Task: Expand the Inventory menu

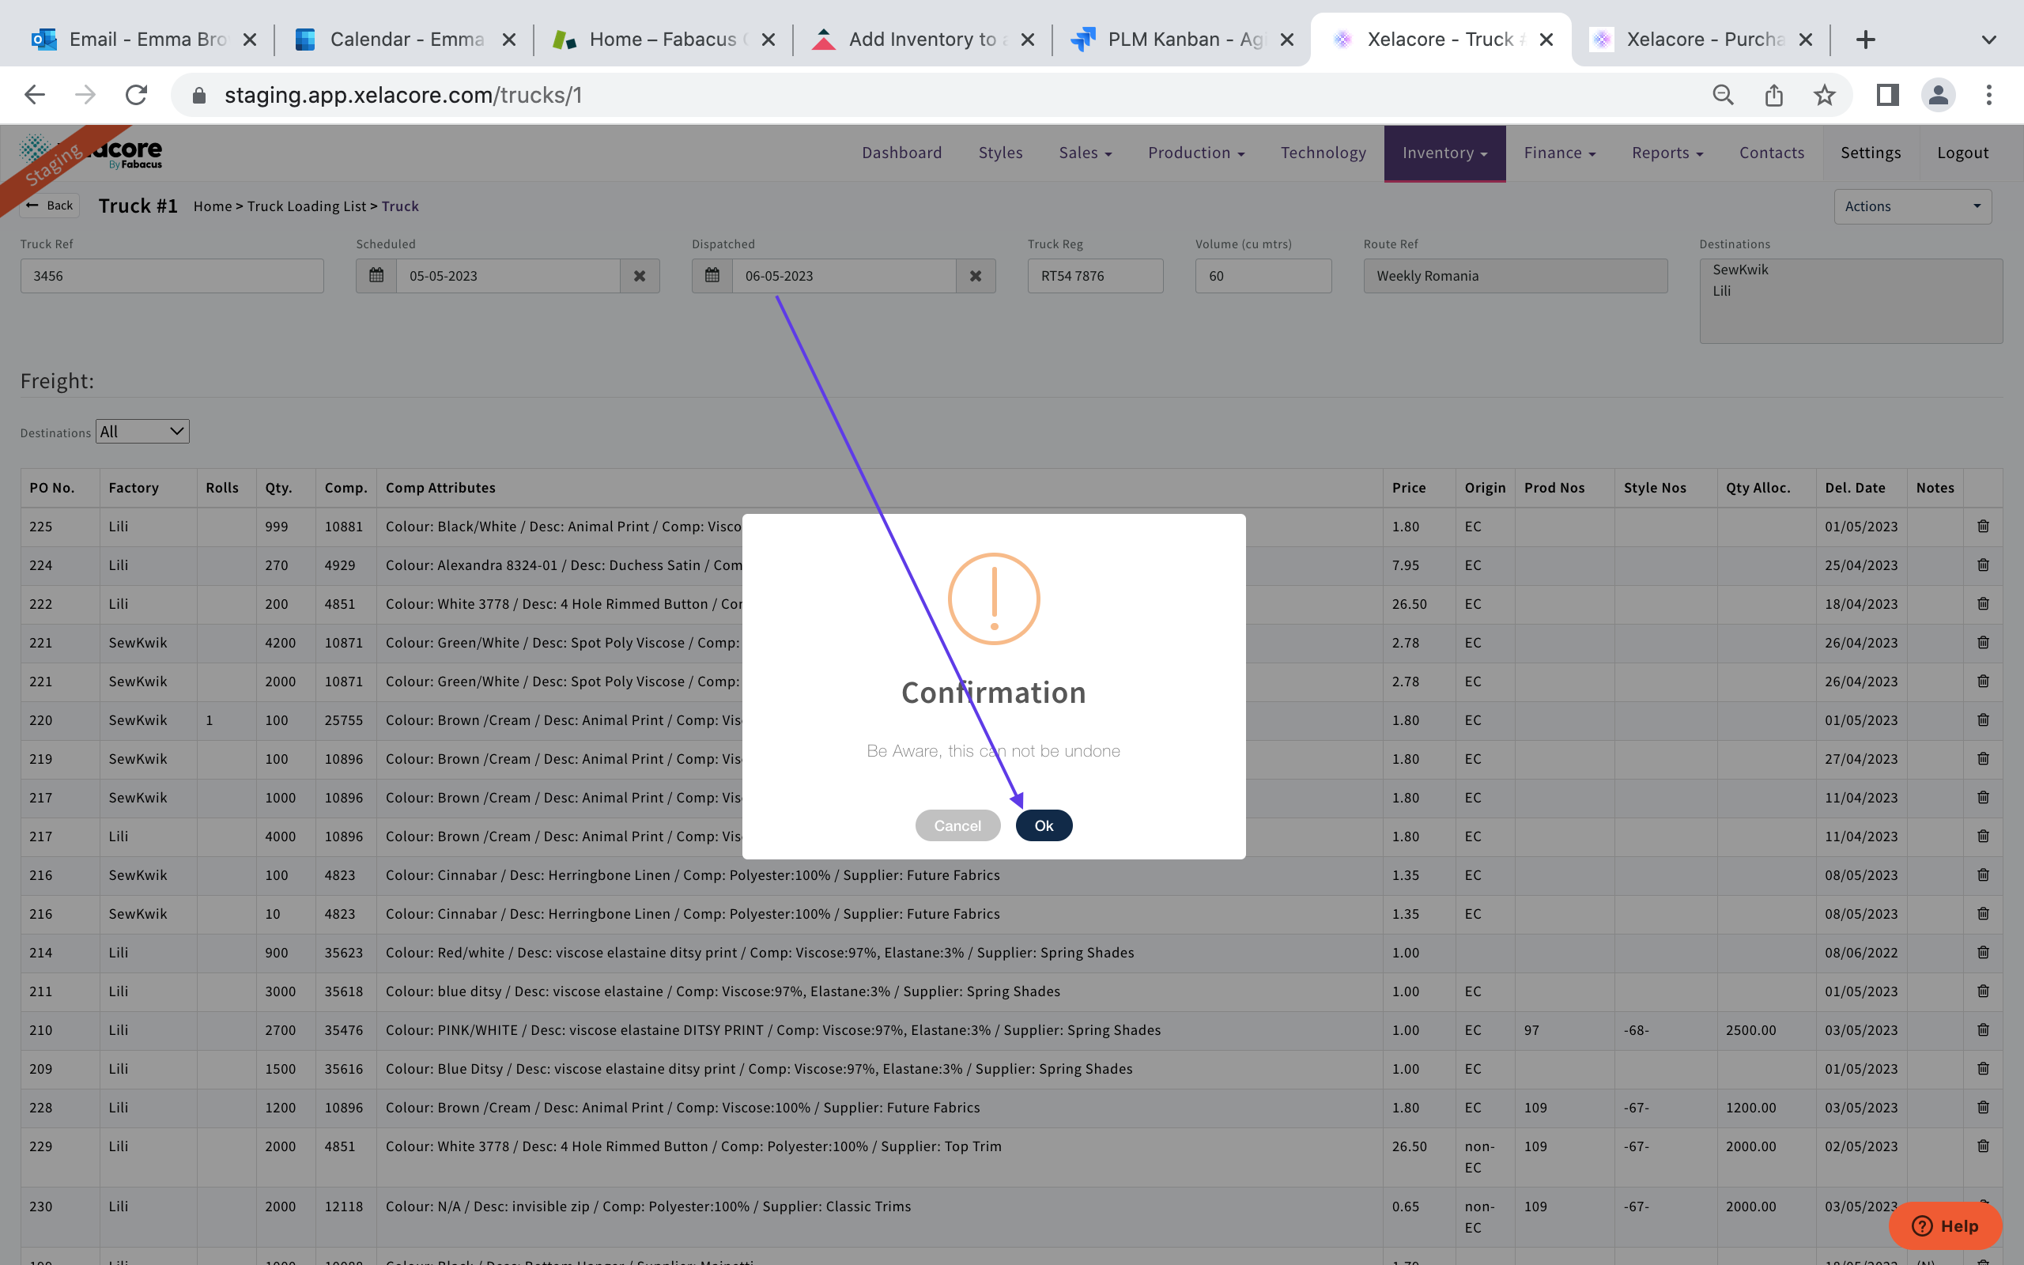Action: [x=1444, y=153]
